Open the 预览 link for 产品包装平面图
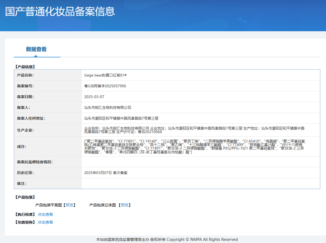Viewport: 326px width, 243px height. [x=69, y=205]
